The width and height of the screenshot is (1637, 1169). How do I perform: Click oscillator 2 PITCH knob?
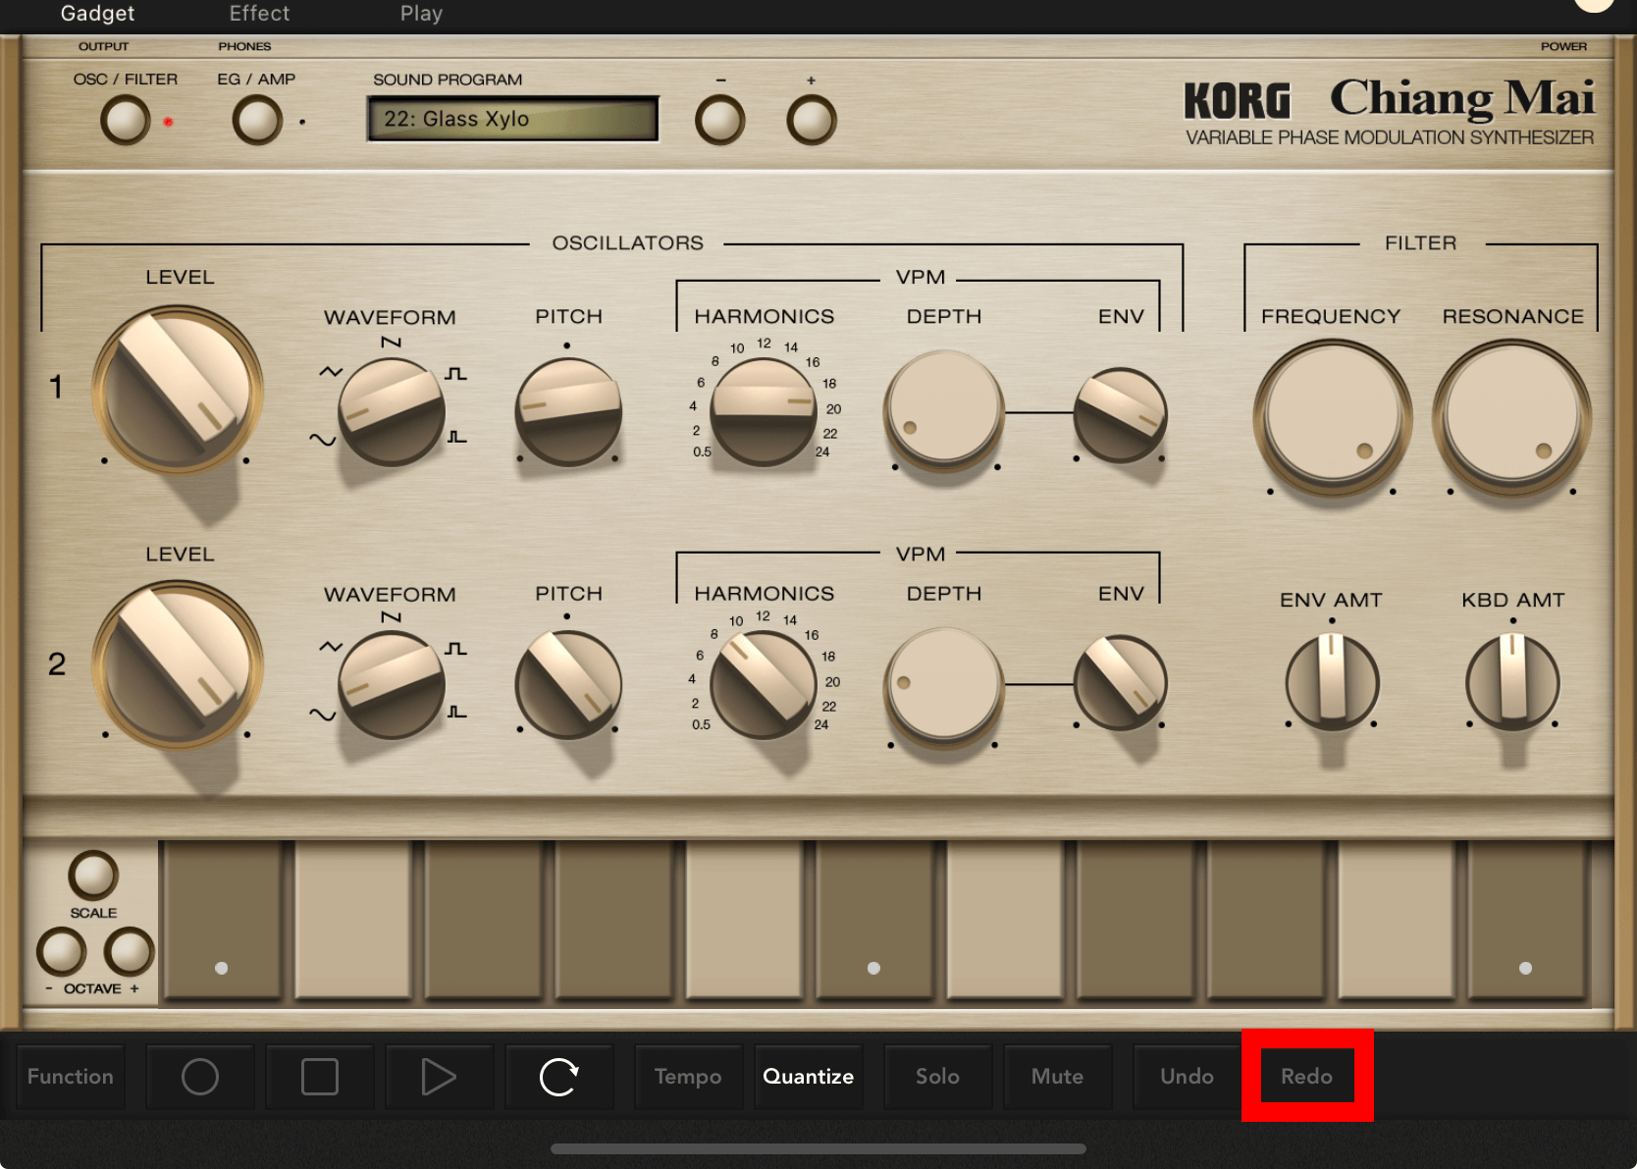pyautogui.click(x=568, y=685)
